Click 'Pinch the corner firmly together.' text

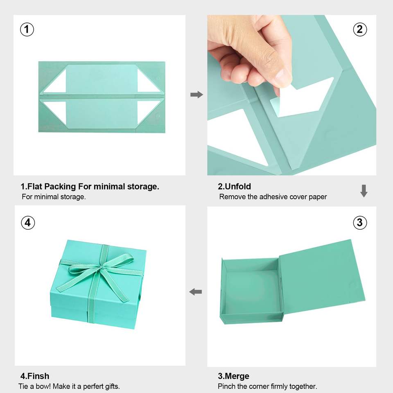point(267,386)
